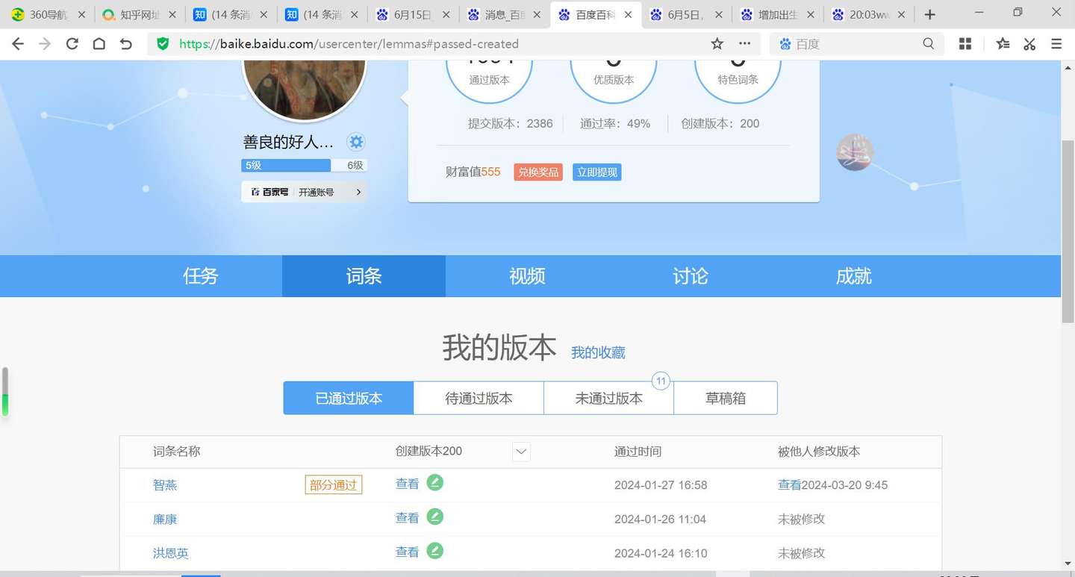This screenshot has height=577, width=1075.
Task: Click the undo/restore closed tab icon
Action: click(x=125, y=44)
